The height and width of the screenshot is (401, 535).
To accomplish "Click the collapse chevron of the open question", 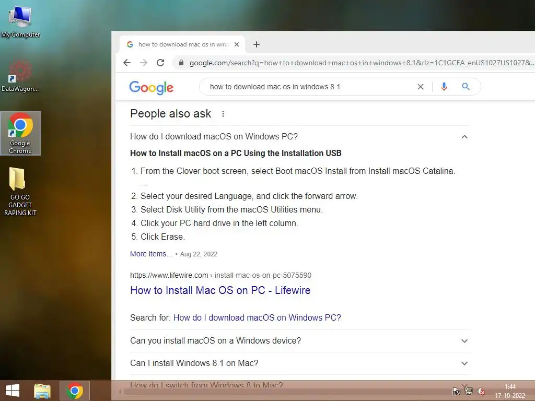I will coord(464,137).
